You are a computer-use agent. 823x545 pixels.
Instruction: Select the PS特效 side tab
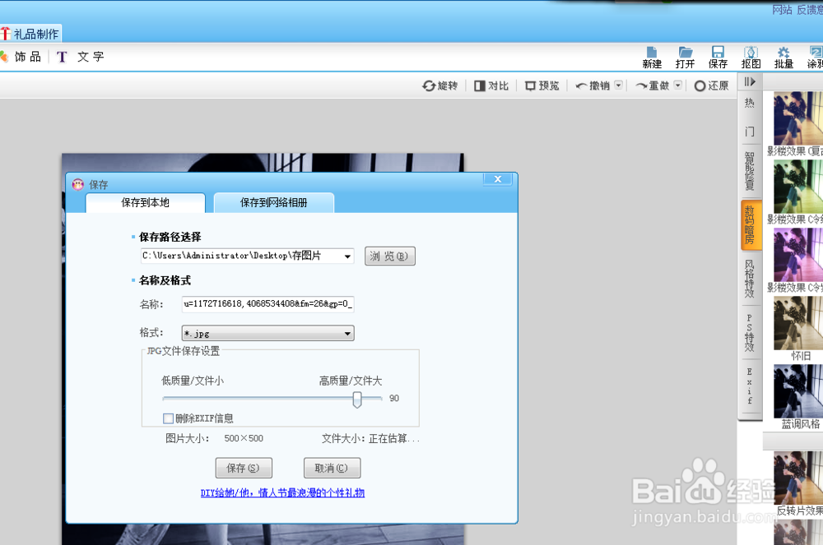click(x=750, y=333)
